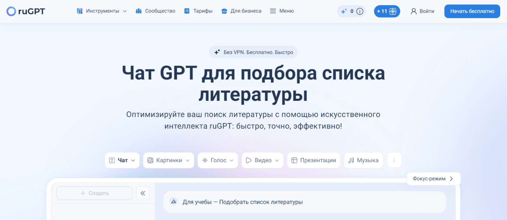The image size is (507, 220).
Task: Click the Голос waveform icon
Action: tap(205, 160)
